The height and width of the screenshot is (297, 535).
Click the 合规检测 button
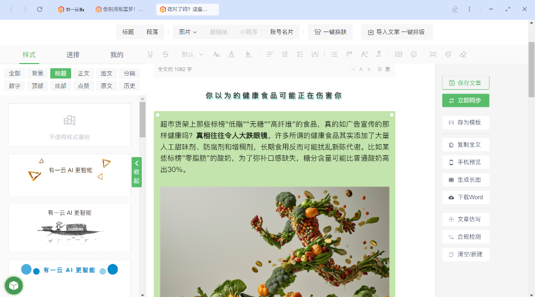click(x=465, y=237)
